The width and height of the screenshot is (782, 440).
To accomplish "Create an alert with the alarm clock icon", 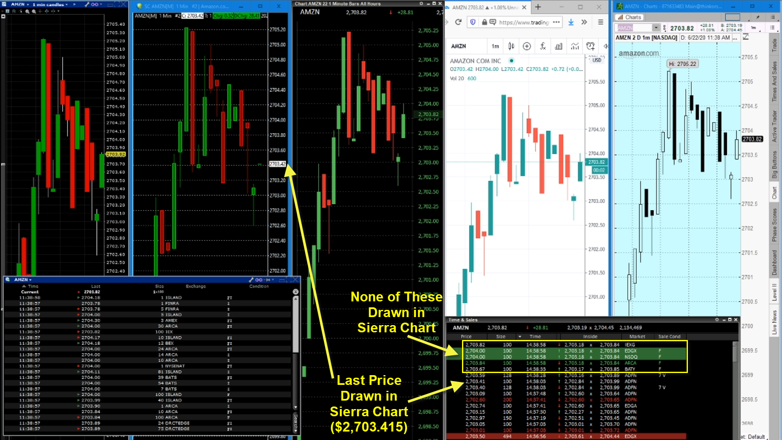I will 590,46.
